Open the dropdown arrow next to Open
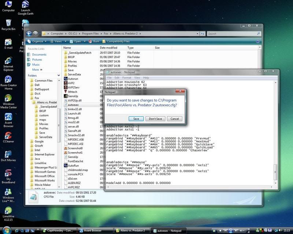Screen dimensions: 293x234 pyautogui.click(x=85, y=41)
